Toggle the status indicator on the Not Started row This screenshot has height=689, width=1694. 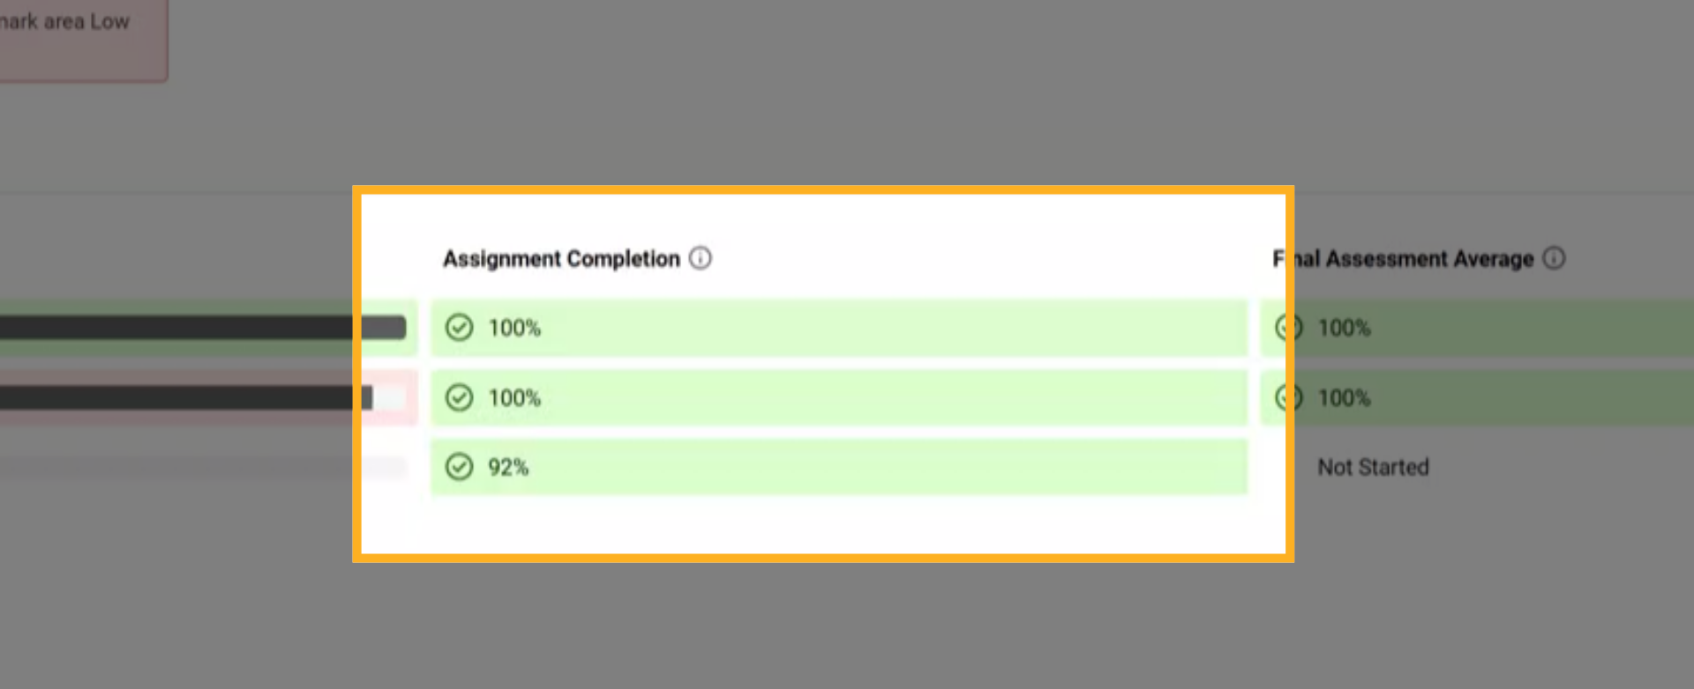[x=1373, y=467]
